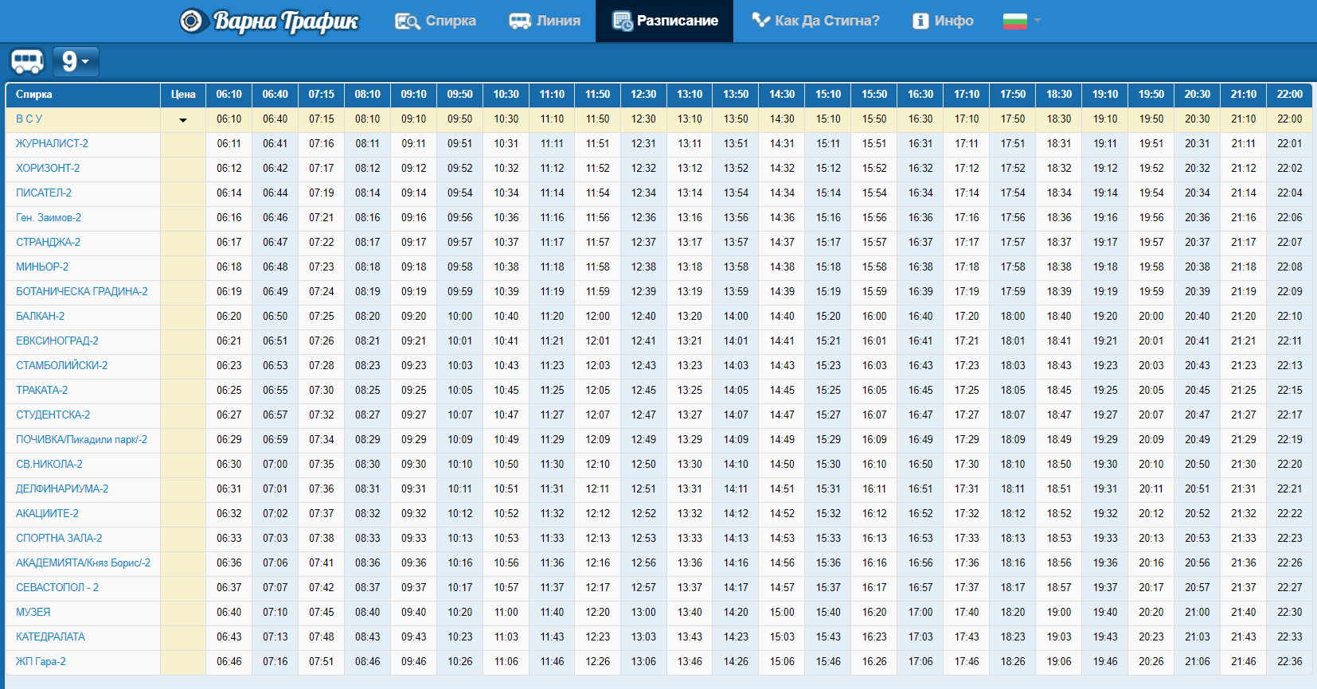Open the СТАМБОЛИЙСКИ-2 stop link

point(62,365)
